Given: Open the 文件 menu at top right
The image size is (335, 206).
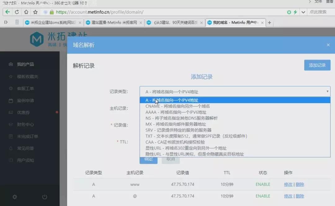Looking at the screenshot, I should point(318,2).
